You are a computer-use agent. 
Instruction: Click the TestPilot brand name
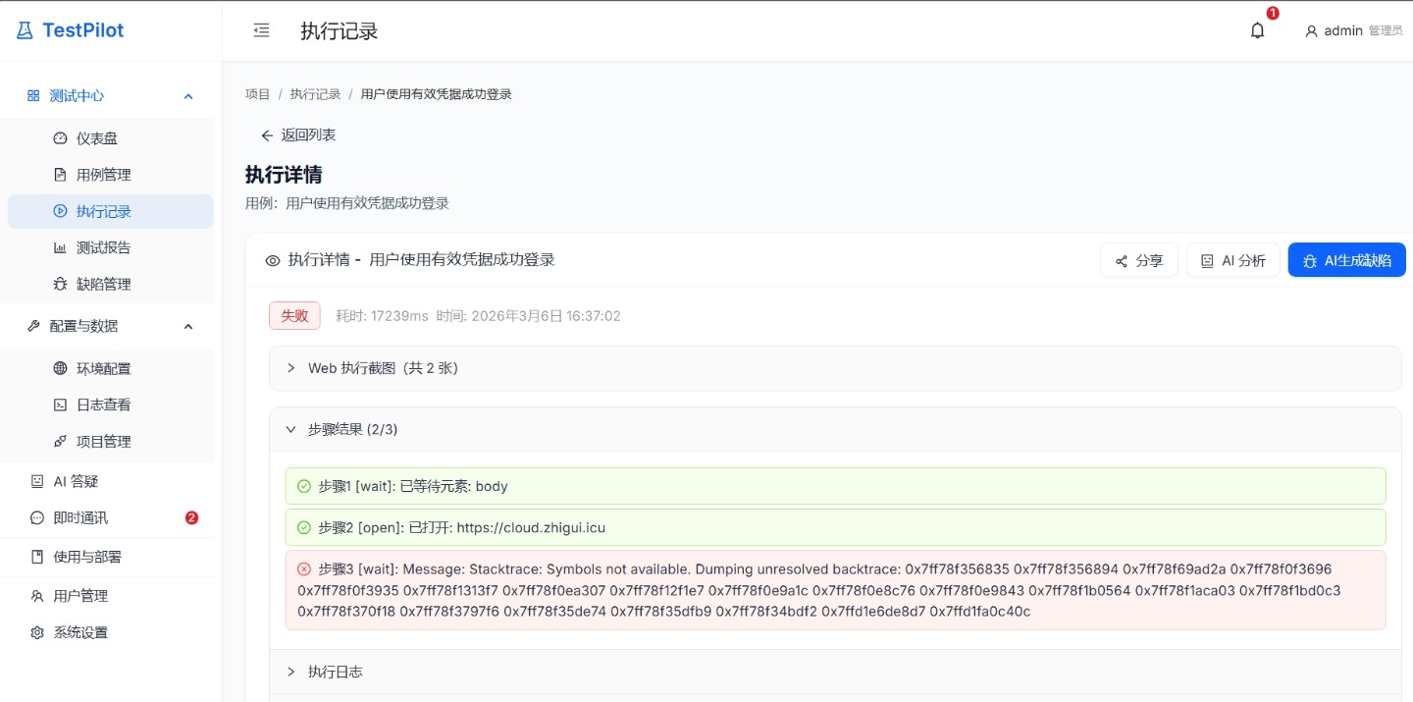[x=83, y=30]
